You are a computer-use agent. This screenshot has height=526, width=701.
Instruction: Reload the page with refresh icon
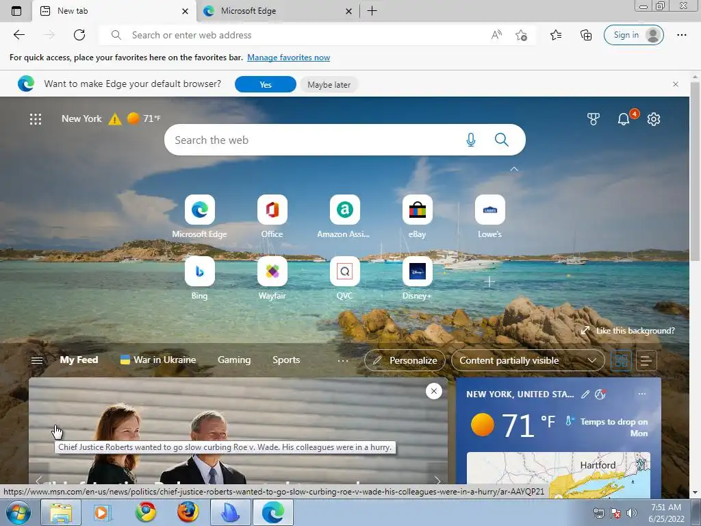(x=79, y=35)
